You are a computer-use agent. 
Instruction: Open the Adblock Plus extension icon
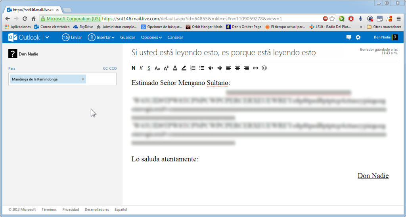pos(325,19)
